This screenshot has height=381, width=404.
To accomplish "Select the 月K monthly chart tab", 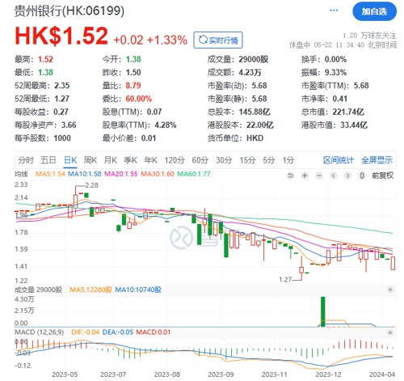I will (111, 160).
